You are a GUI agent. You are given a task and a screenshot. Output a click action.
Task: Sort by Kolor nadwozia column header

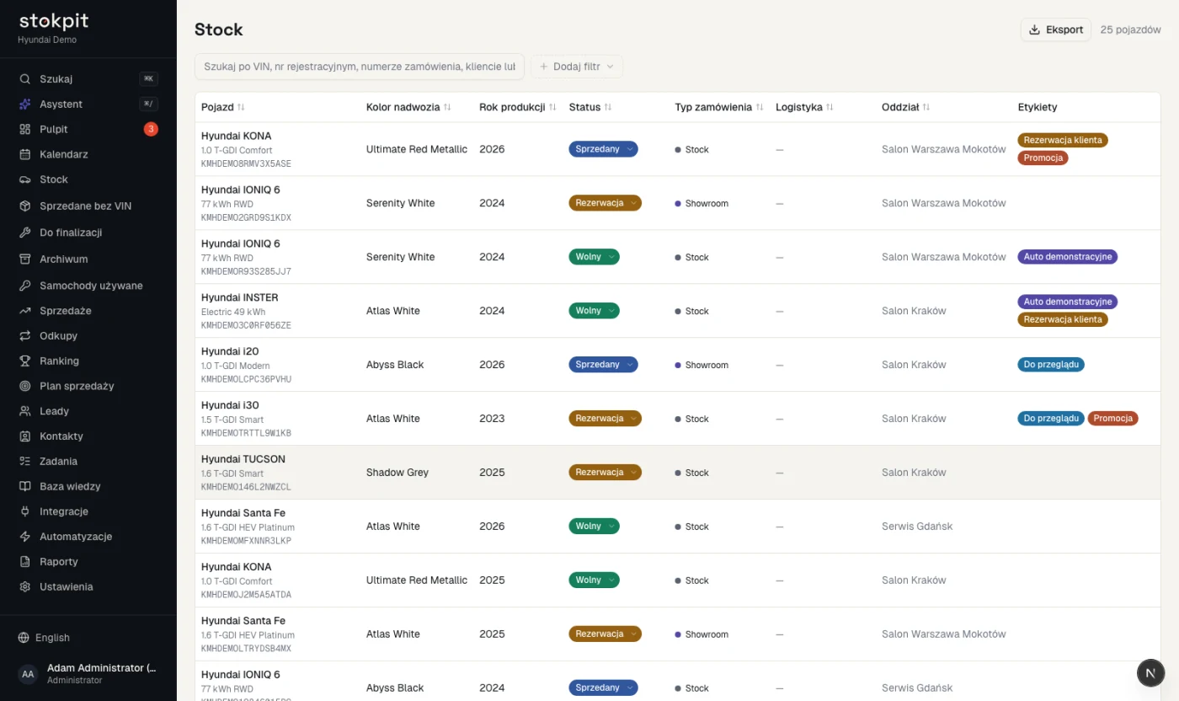(408, 107)
